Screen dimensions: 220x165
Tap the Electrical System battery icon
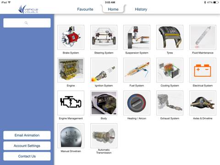tap(203, 70)
